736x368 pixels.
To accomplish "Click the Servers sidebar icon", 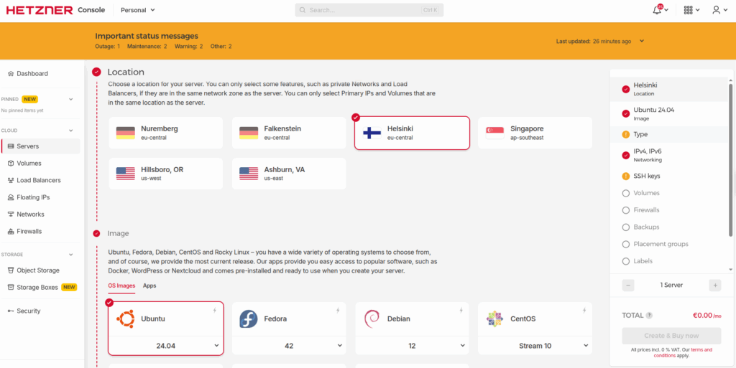I will coord(11,146).
